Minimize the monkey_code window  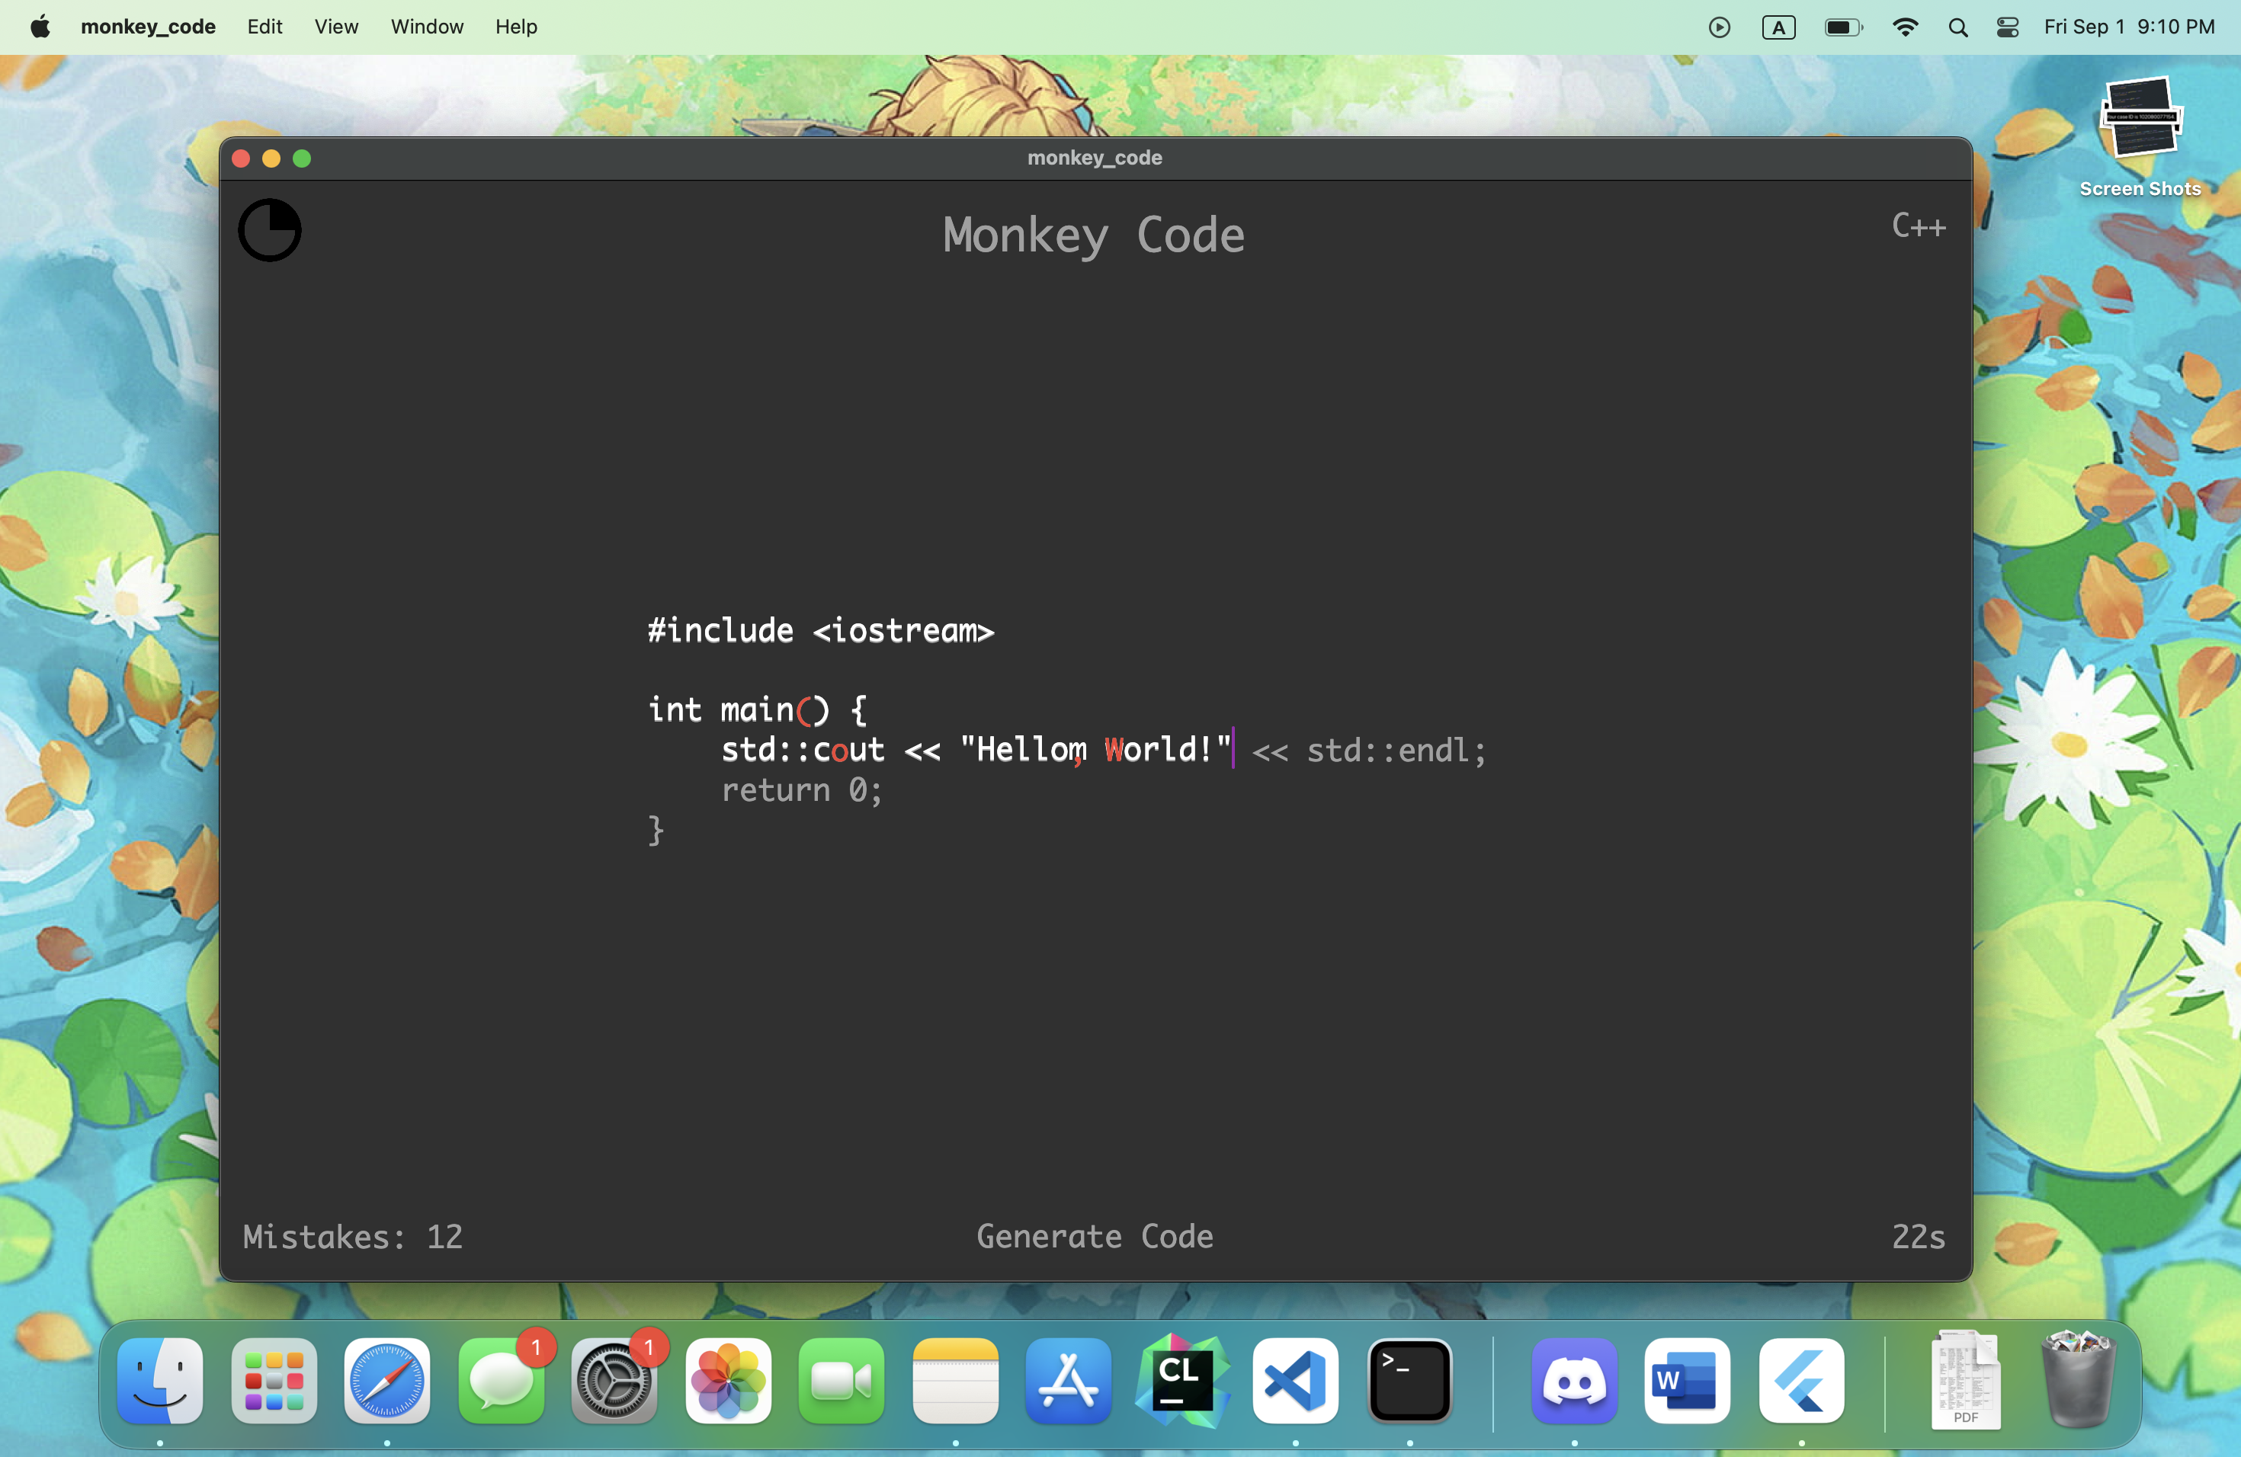coord(271,159)
